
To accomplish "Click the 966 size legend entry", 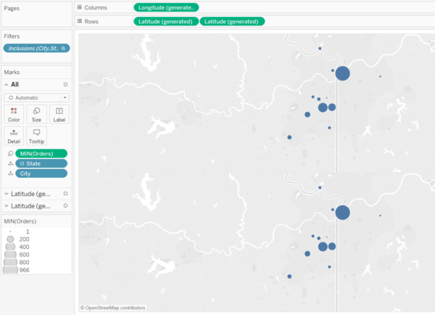I will pos(16,270).
